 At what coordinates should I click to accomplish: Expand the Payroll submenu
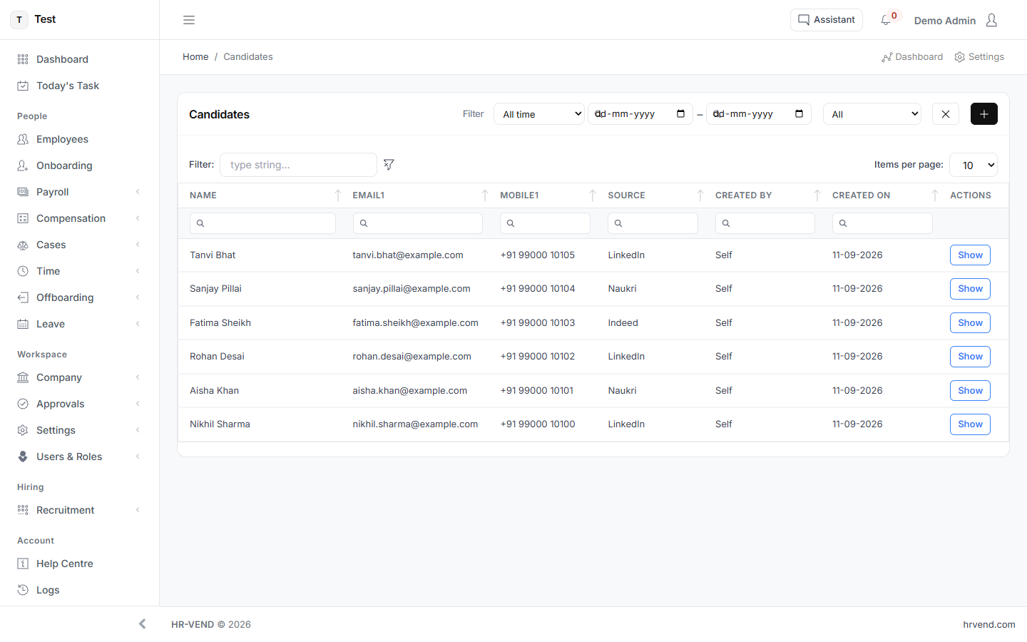pos(79,192)
